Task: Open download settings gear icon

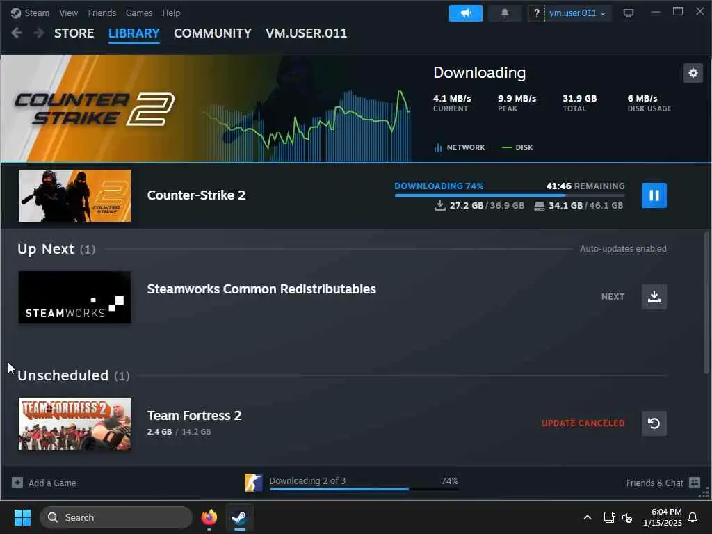Action: (x=693, y=73)
